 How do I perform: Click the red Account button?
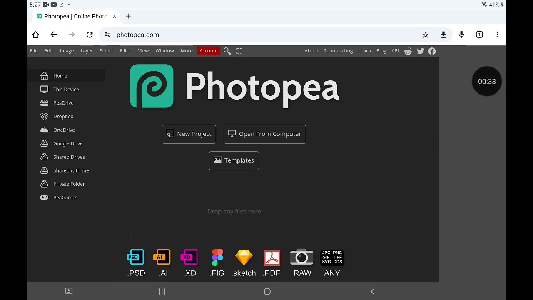(209, 51)
